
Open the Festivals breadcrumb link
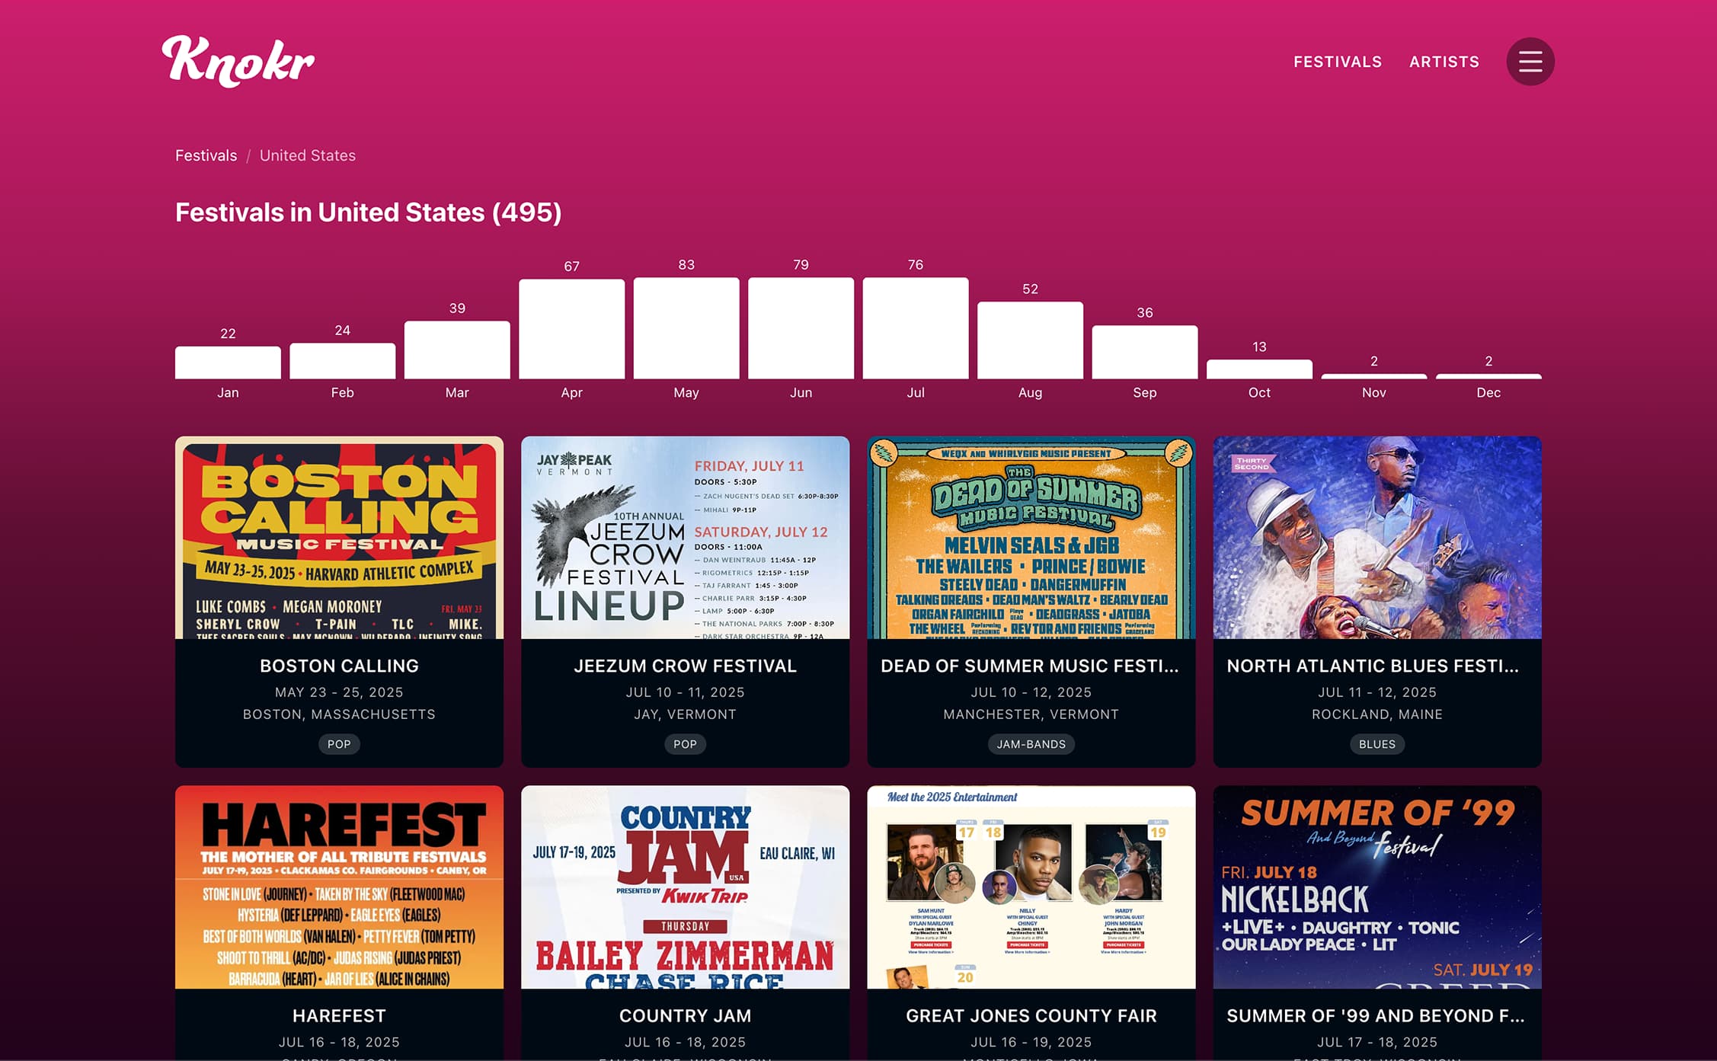[x=206, y=155]
